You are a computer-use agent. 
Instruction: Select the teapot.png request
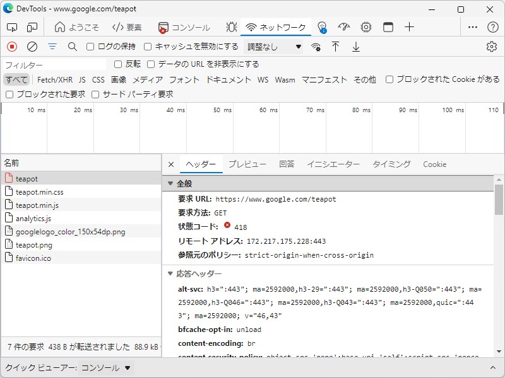34,244
